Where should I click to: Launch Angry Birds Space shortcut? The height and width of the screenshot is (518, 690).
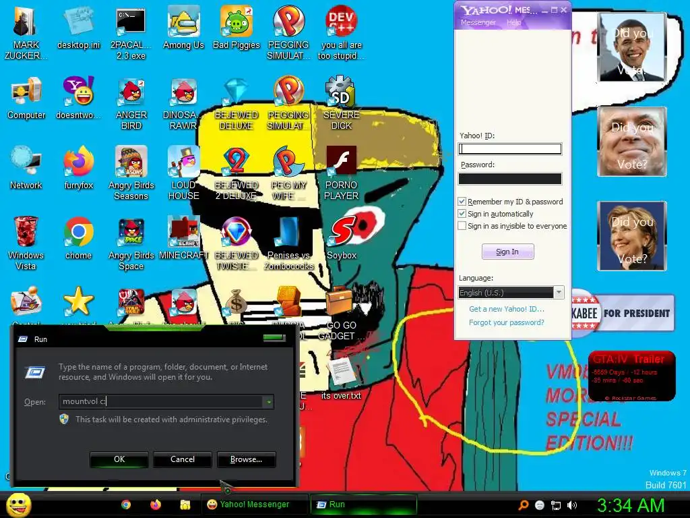pyautogui.click(x=131, y=243)
